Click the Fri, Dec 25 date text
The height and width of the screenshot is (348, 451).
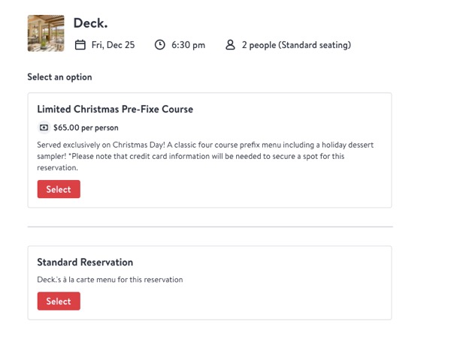[113, 45]
